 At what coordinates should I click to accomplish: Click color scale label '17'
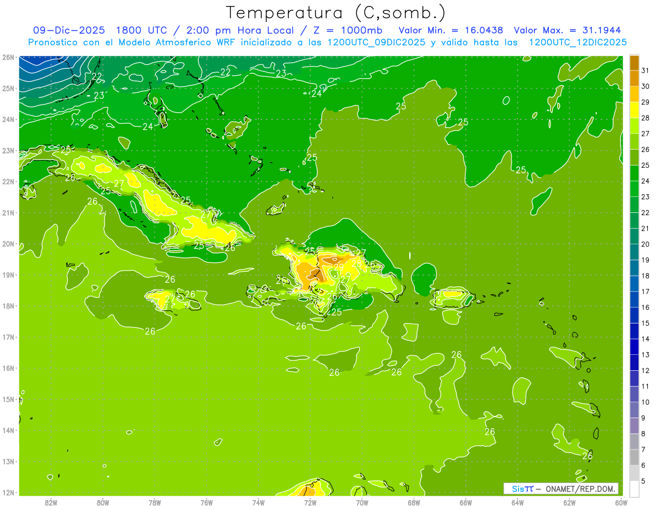click(x=646, y=292)
